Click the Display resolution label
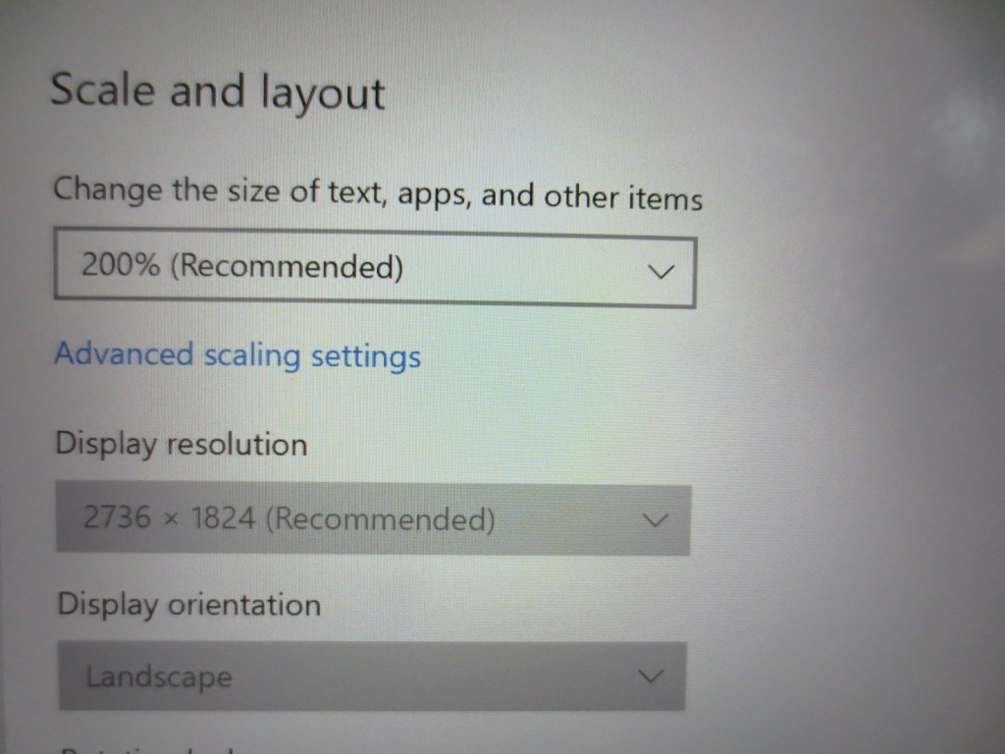The width and height of the screenshot is (1005, 754). [x=182, y=445]
